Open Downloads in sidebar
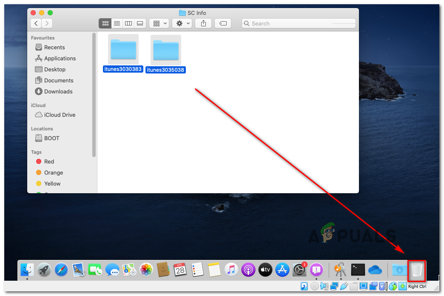Screen dimensions: 444x296 54,91
